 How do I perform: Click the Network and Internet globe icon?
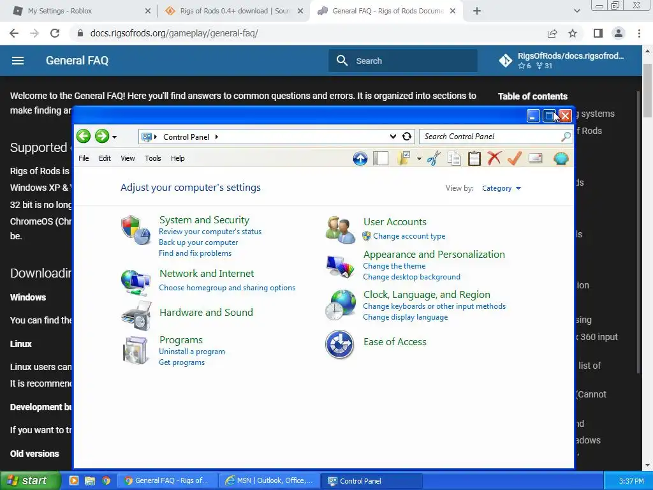click(136, 282)
